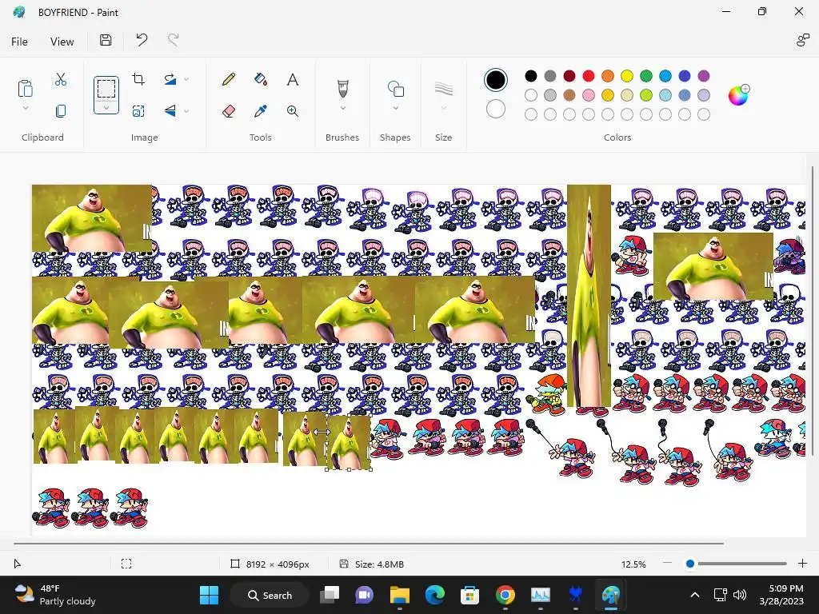The width and height of the screenshot is (819, 614).
Task: Click the Size: 4.8MB status text
Action: pyautogui.click(x=379, y=564)
